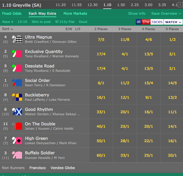This screenshot has width=183, height=176.
Task: Select Buffalo Soldier 20/1 five places odds
Action: (172, 155)
